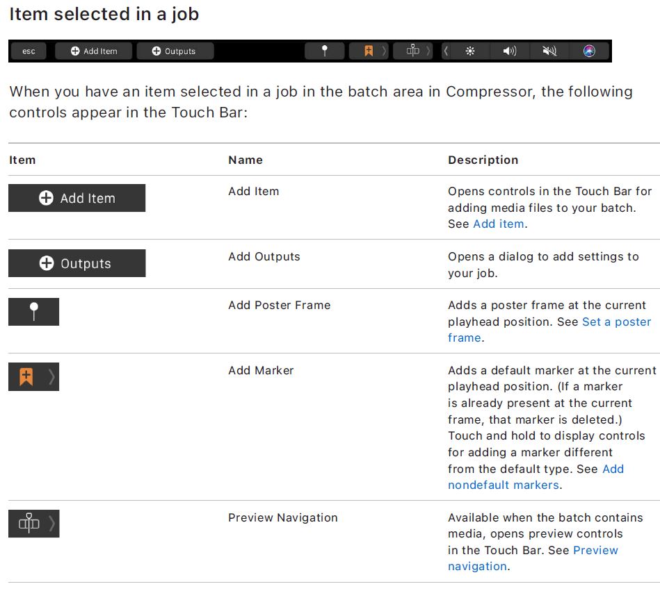Launch Siri from the Touch Bar
The width and height of the screenshot is (660, 591).
coord(589,51)
